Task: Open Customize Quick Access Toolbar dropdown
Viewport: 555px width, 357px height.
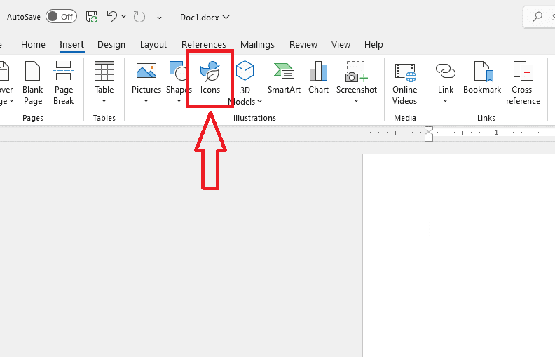Action: click(159, 17)
